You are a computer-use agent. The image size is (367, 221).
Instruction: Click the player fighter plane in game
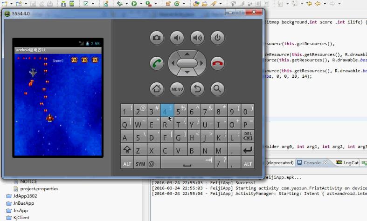pyautogui.click(x=50, y=118)
